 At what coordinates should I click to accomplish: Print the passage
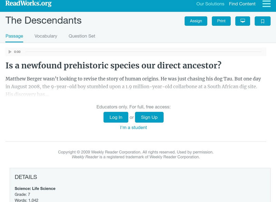[221, 21]
